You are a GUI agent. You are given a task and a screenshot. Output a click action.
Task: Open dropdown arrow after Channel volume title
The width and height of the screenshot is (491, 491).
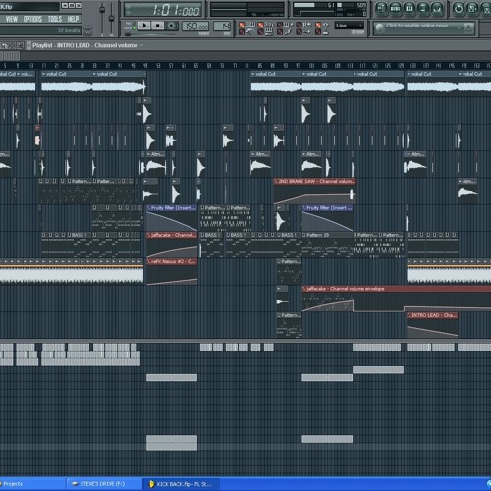[x=141, y=45]
